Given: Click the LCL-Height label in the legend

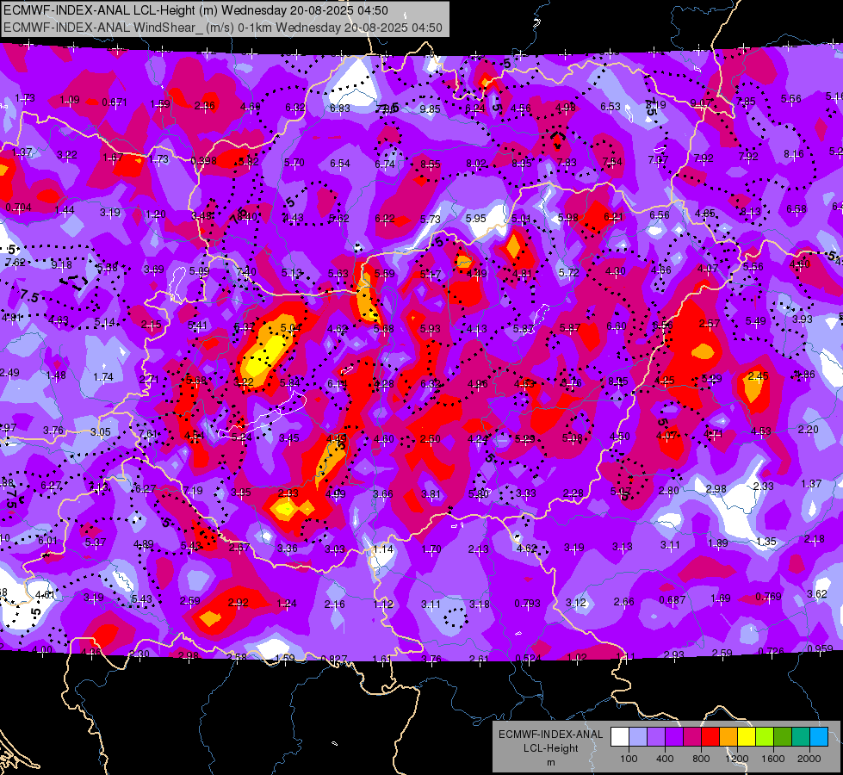Looking at the screenshot, I should tap(550, 748).
